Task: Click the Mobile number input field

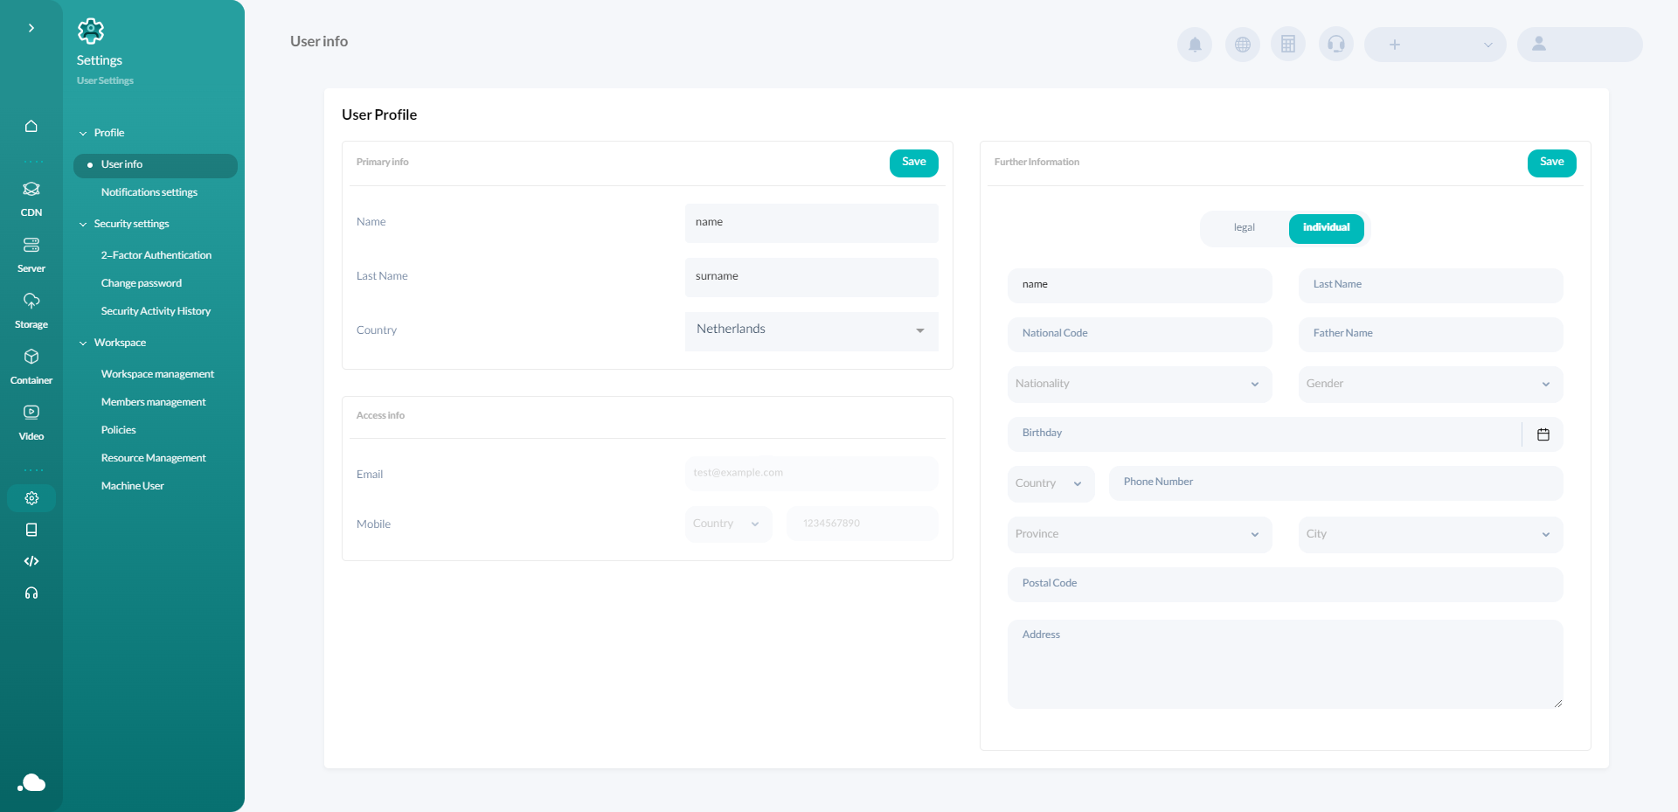Action: click(863, 524)
